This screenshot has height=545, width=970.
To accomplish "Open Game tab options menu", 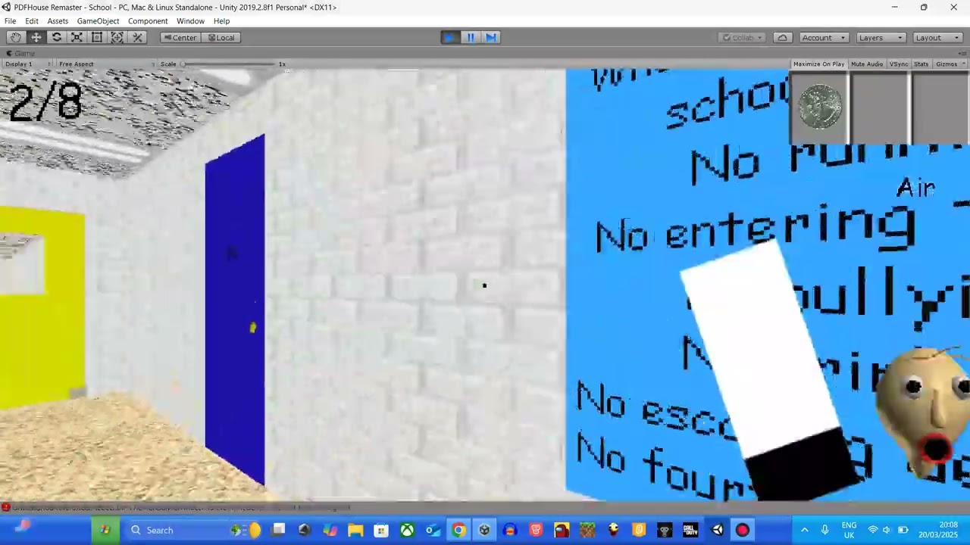I will (962, 53).
